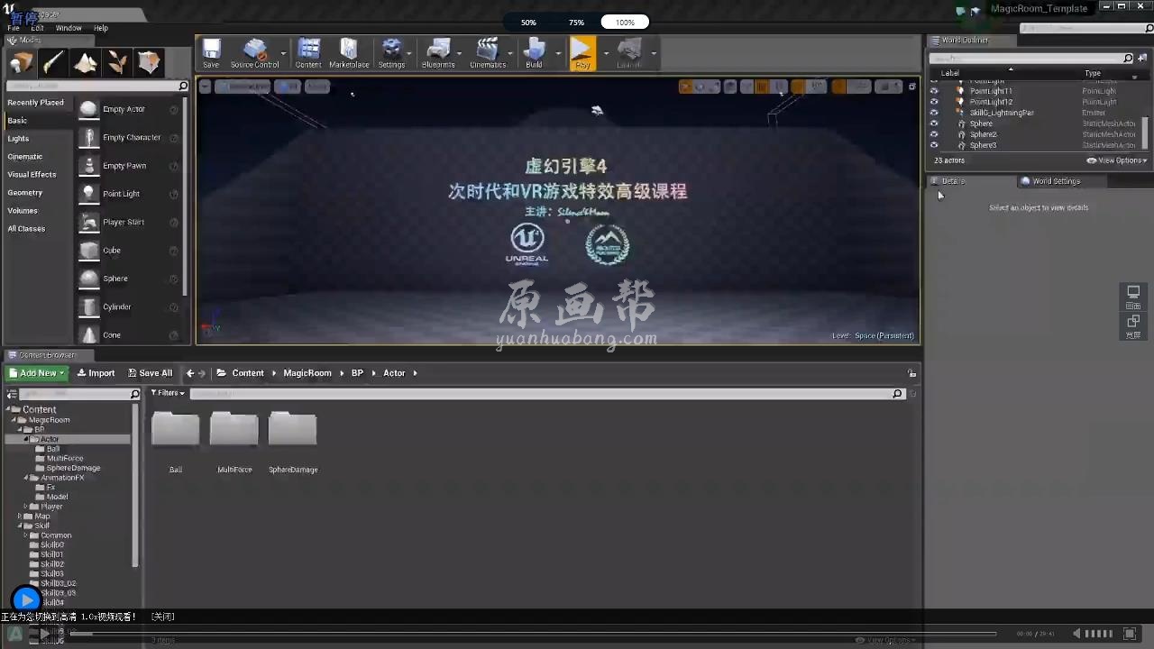The width and height of the screenshot is (1154, 649).
Task: Open the Filters dropdown in Content Browser
Action: pos(168,393)
